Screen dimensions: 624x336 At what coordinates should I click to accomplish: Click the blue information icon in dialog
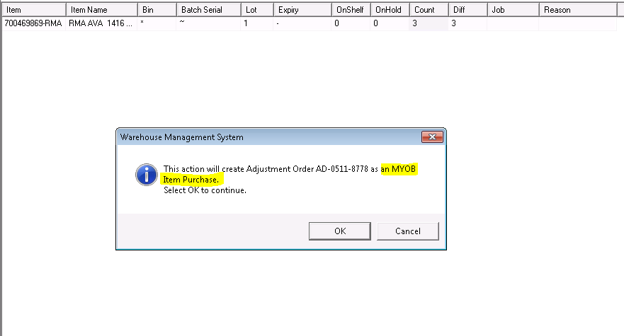[x=147, y=175]
